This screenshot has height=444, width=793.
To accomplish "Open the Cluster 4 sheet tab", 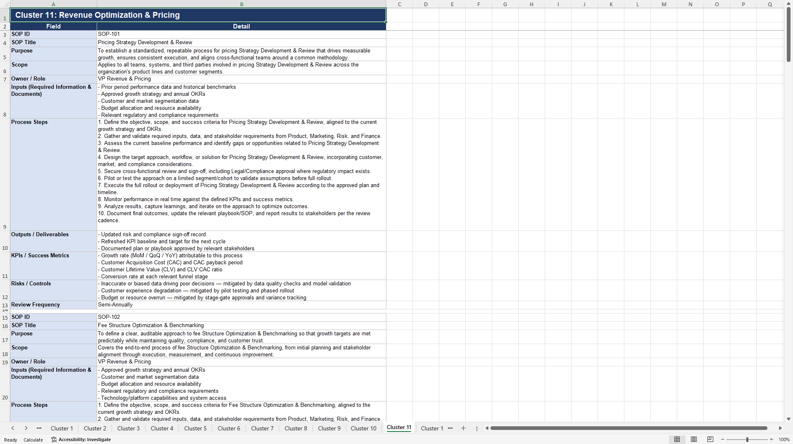I will (x=162, y=428).
